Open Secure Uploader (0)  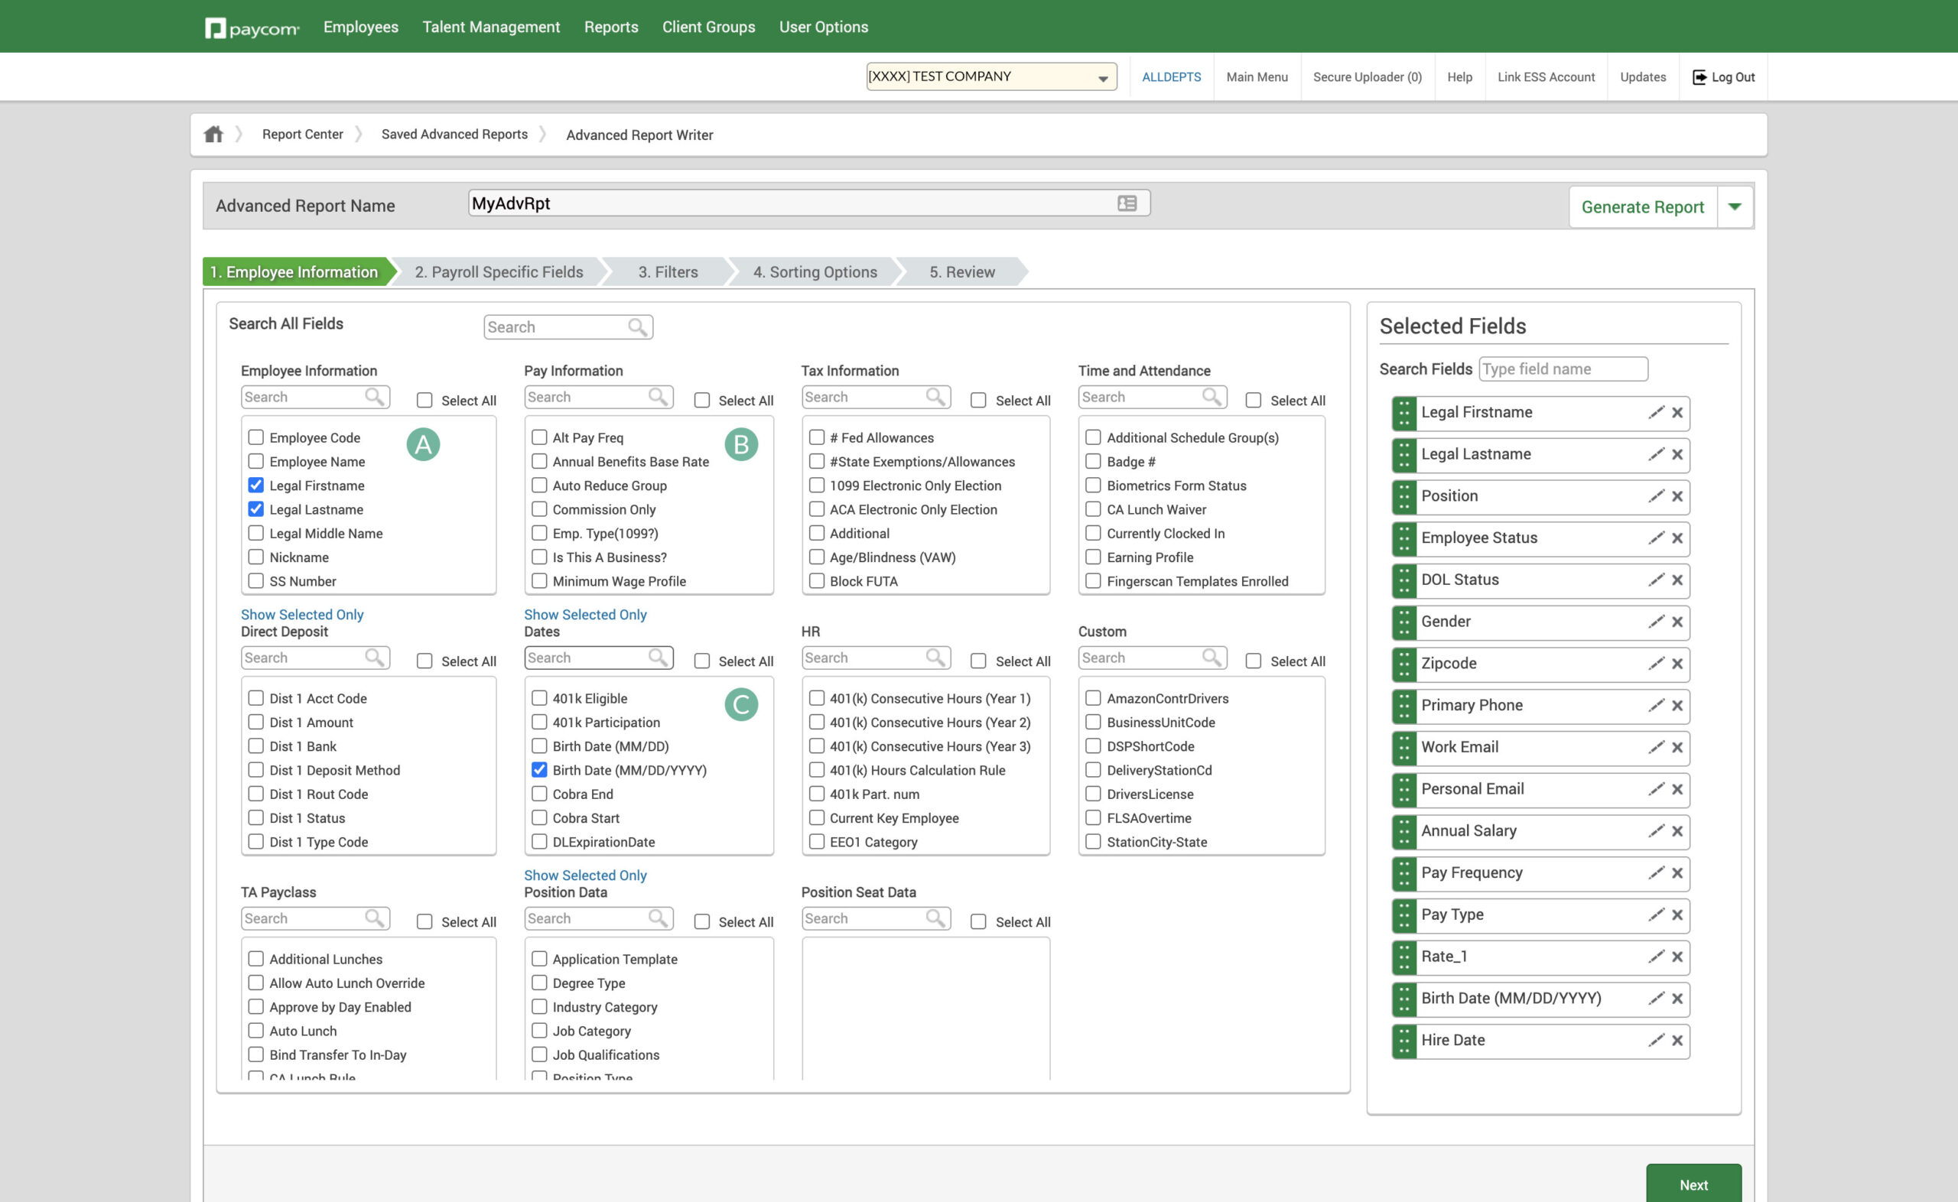(x=1368, y=77)
